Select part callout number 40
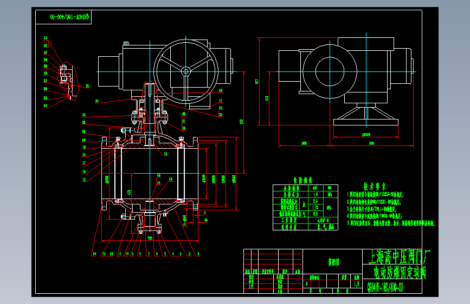Screen dimensions: 470x304 tap(221, 108)
